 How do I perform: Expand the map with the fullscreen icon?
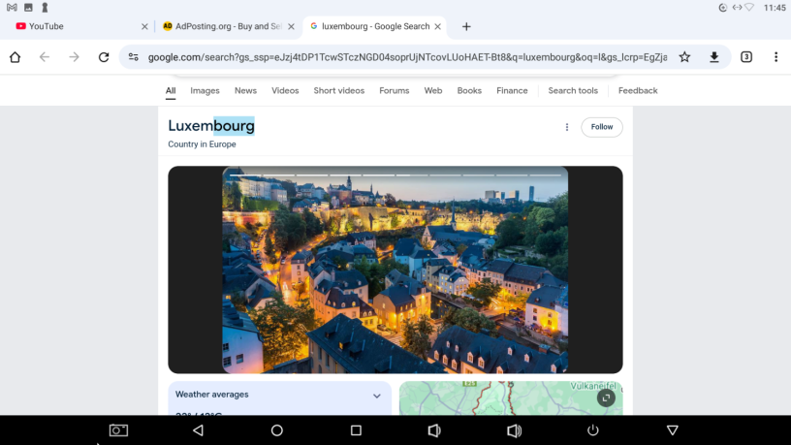click(606, 397)
